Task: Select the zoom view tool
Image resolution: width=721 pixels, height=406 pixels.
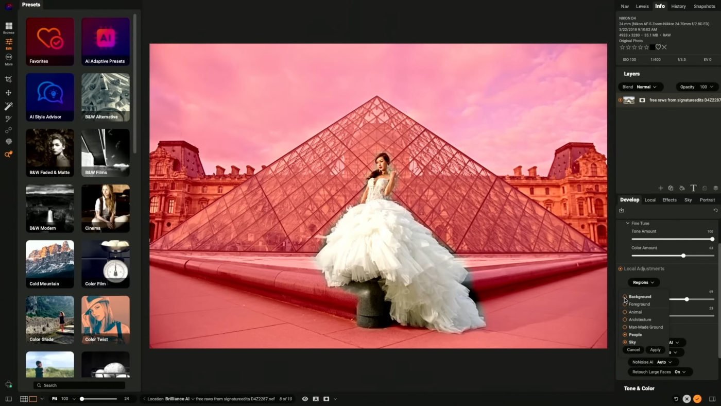Action: pos(9,154)
